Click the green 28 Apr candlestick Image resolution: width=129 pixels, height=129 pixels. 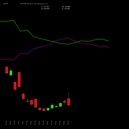tap(60, 105)
